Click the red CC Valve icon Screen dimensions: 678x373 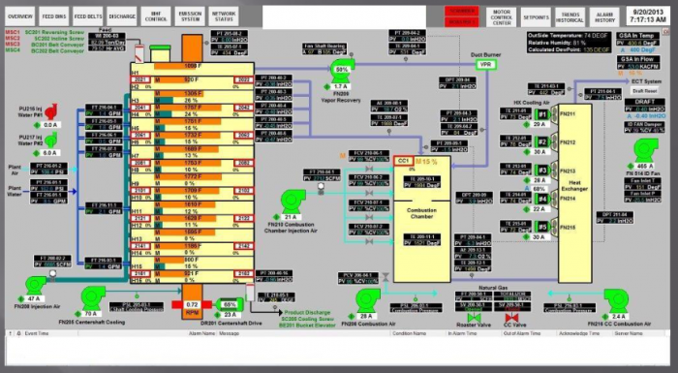point(512,318)
